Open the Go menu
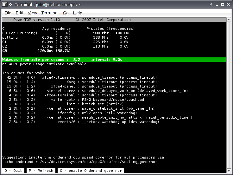The image size is (233, 175). [66, 13]
